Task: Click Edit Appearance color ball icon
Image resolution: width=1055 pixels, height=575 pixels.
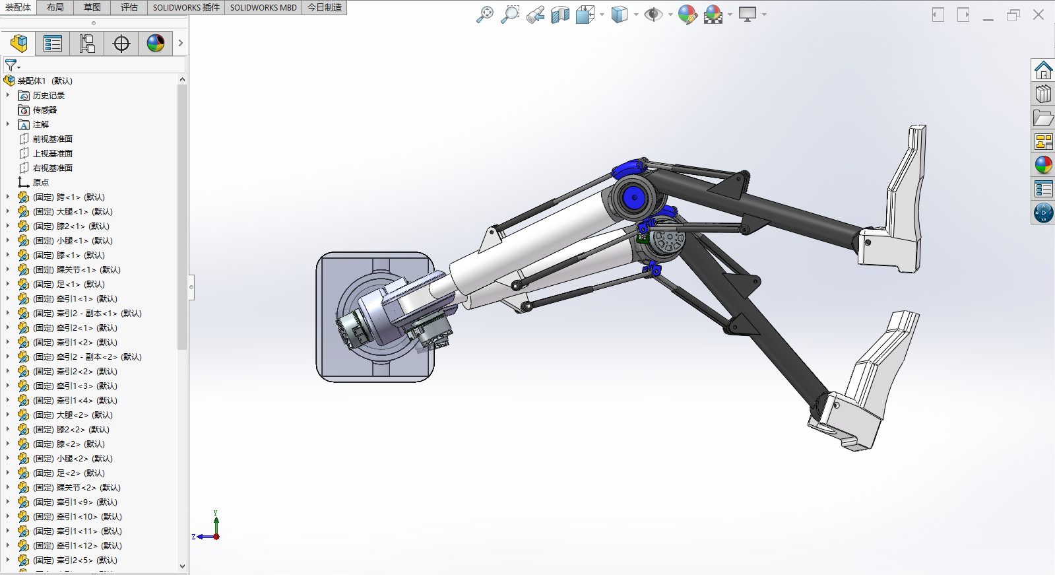Action: pos(687,15)
